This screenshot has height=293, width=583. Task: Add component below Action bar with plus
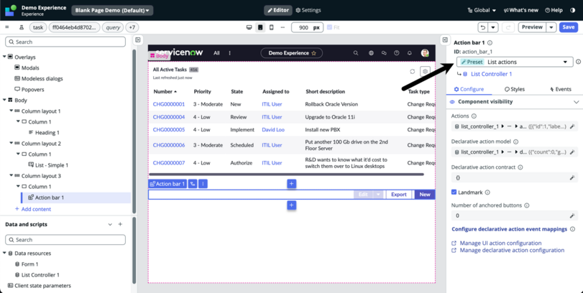292,205
